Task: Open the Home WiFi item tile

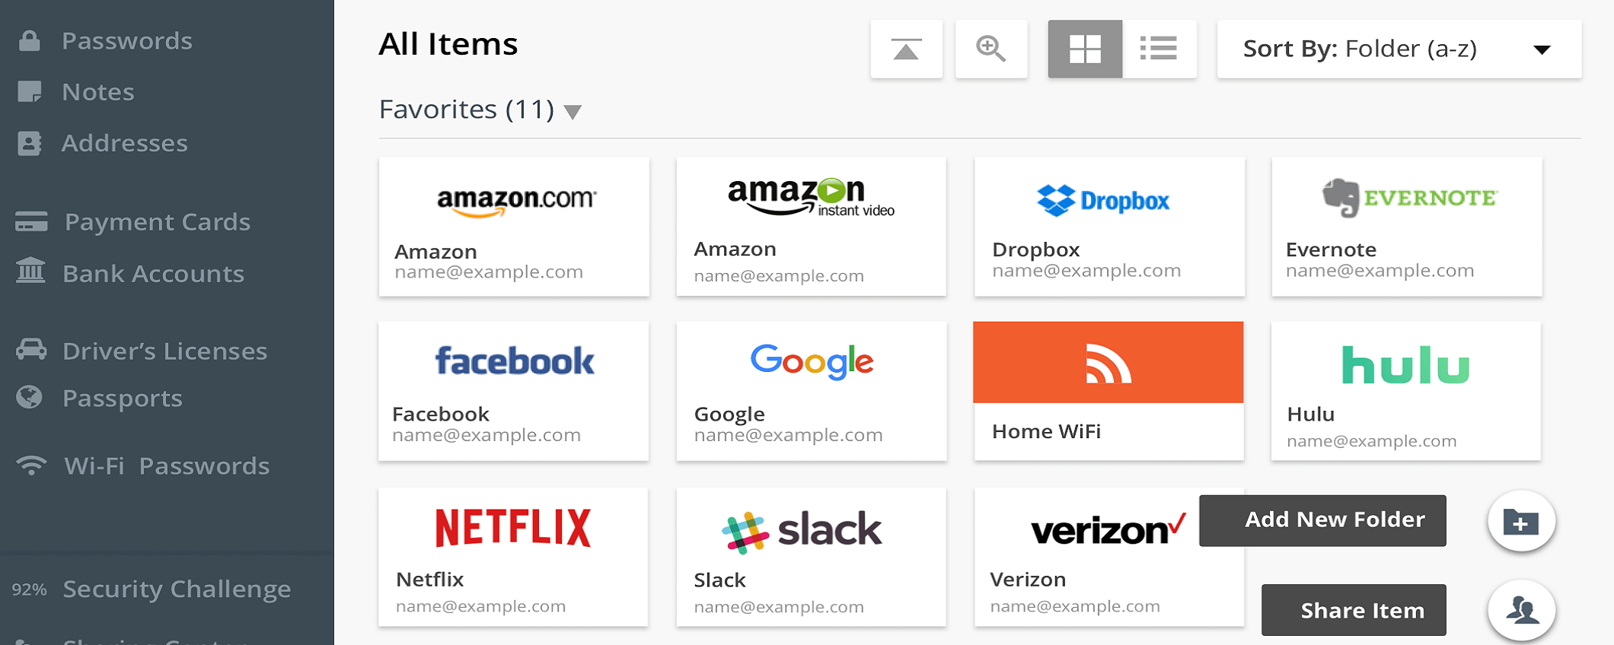Action: point(1108,391)
